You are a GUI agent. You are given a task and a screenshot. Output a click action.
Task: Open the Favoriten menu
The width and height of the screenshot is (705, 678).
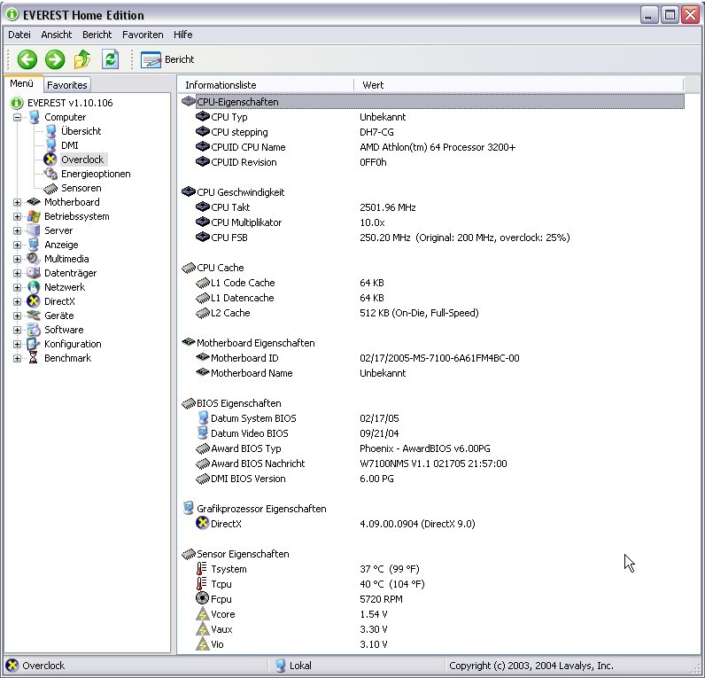pos(143,35)
